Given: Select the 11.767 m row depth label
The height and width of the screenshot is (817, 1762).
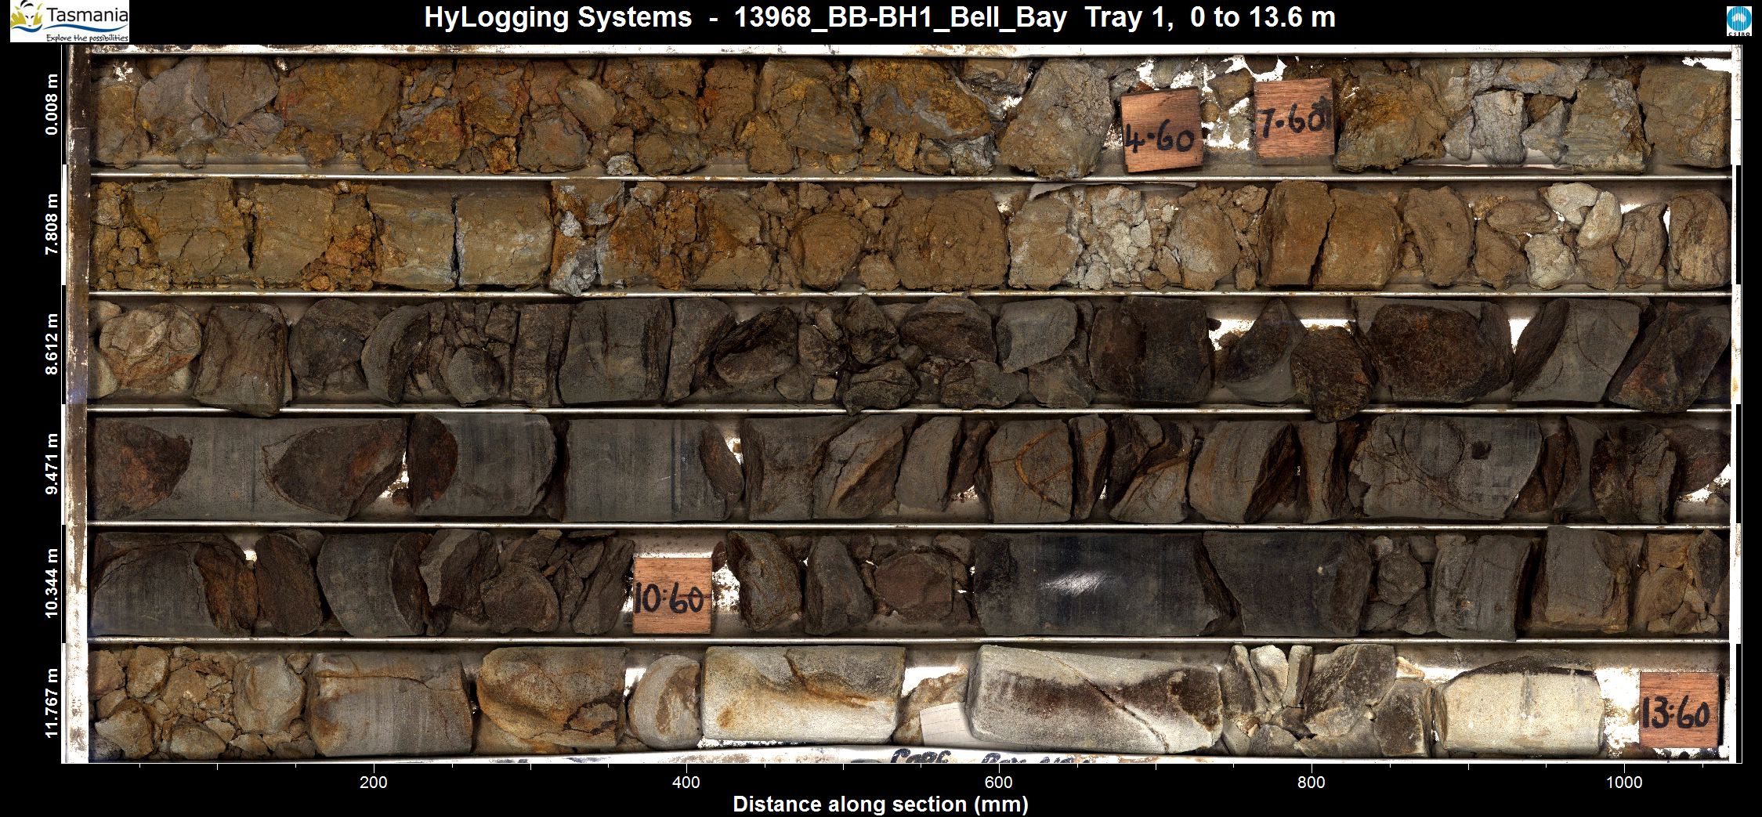Looking at the screenshot, I should pos(52,703).
